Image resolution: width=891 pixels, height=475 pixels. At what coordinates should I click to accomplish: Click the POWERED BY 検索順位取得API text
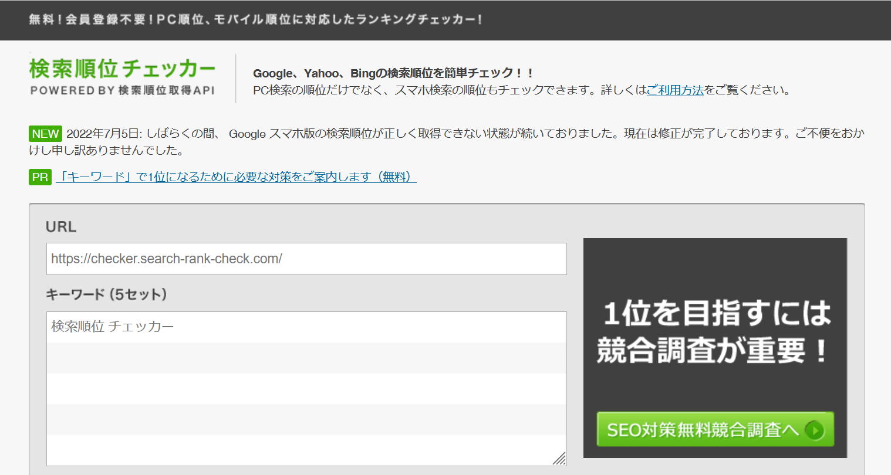[122, 90]
